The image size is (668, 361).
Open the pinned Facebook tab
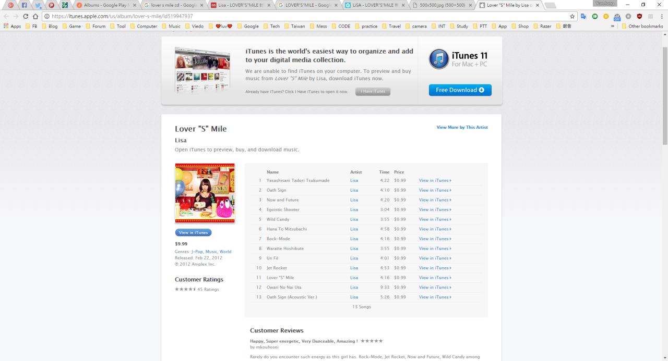tap(25, 5)
